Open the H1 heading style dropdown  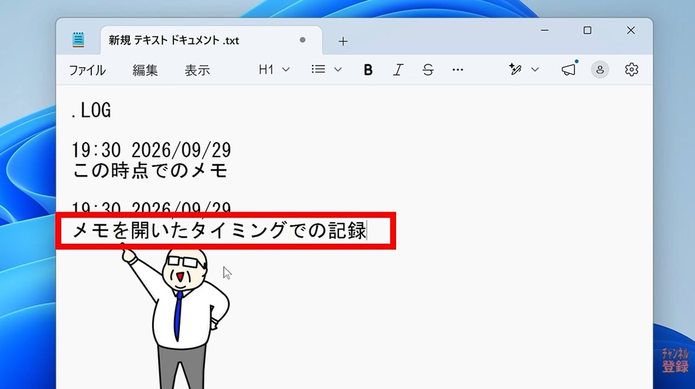click(274, 70)
